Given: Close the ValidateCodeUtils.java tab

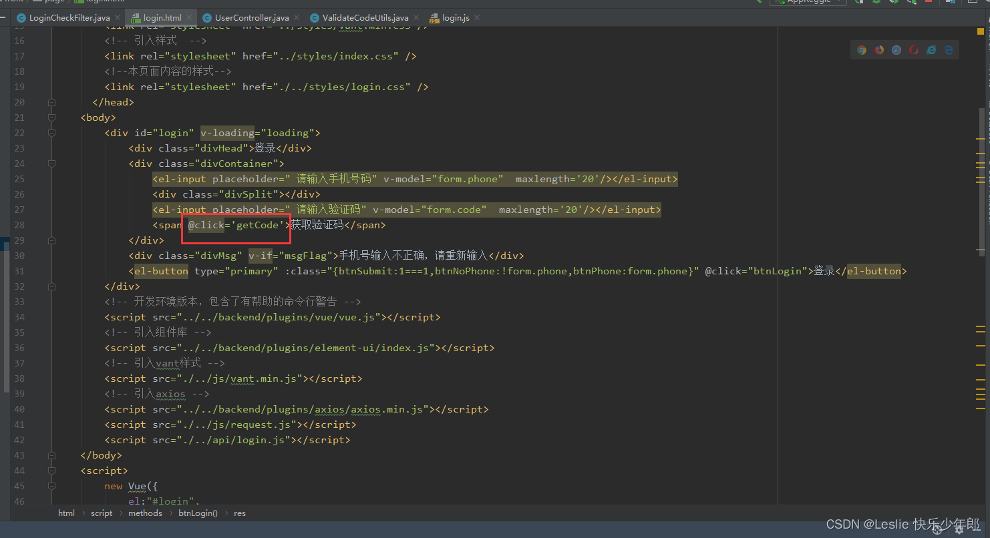Looking at the screenshot, I should click(x=416, y=18).
